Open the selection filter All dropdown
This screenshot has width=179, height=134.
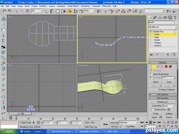[37, 11]
